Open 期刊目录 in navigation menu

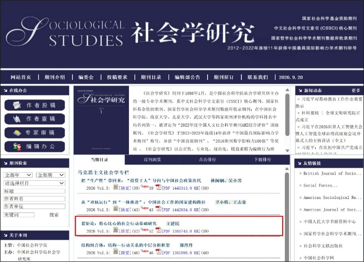tap(151, 77)
